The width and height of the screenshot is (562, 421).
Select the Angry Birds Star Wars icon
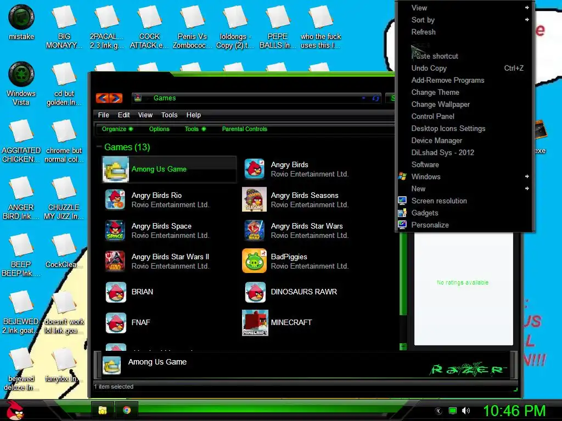pos(255,230)
